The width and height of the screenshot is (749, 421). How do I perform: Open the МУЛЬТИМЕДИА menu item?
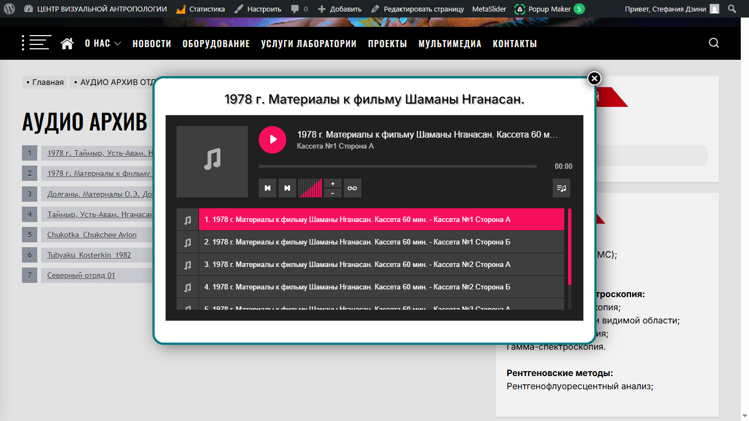pos(450,43)
